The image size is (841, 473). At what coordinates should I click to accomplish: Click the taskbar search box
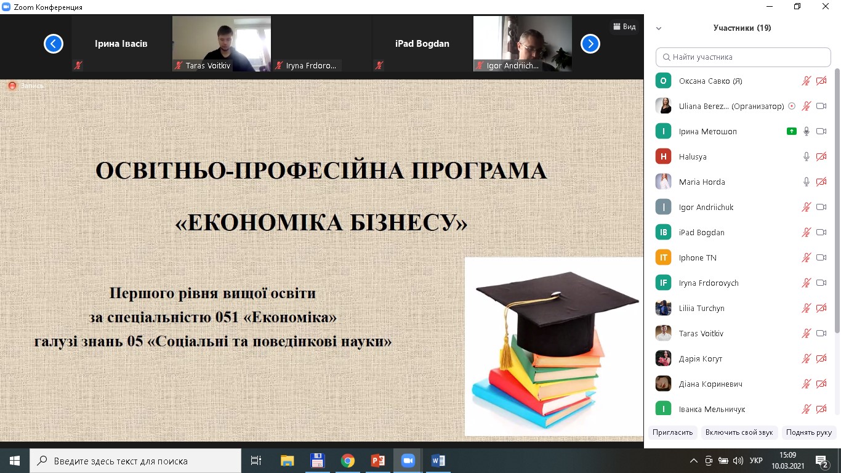click(135, 460)
